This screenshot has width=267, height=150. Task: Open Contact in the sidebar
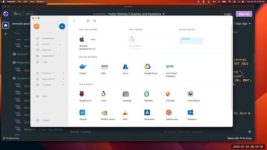coord(45,120)
